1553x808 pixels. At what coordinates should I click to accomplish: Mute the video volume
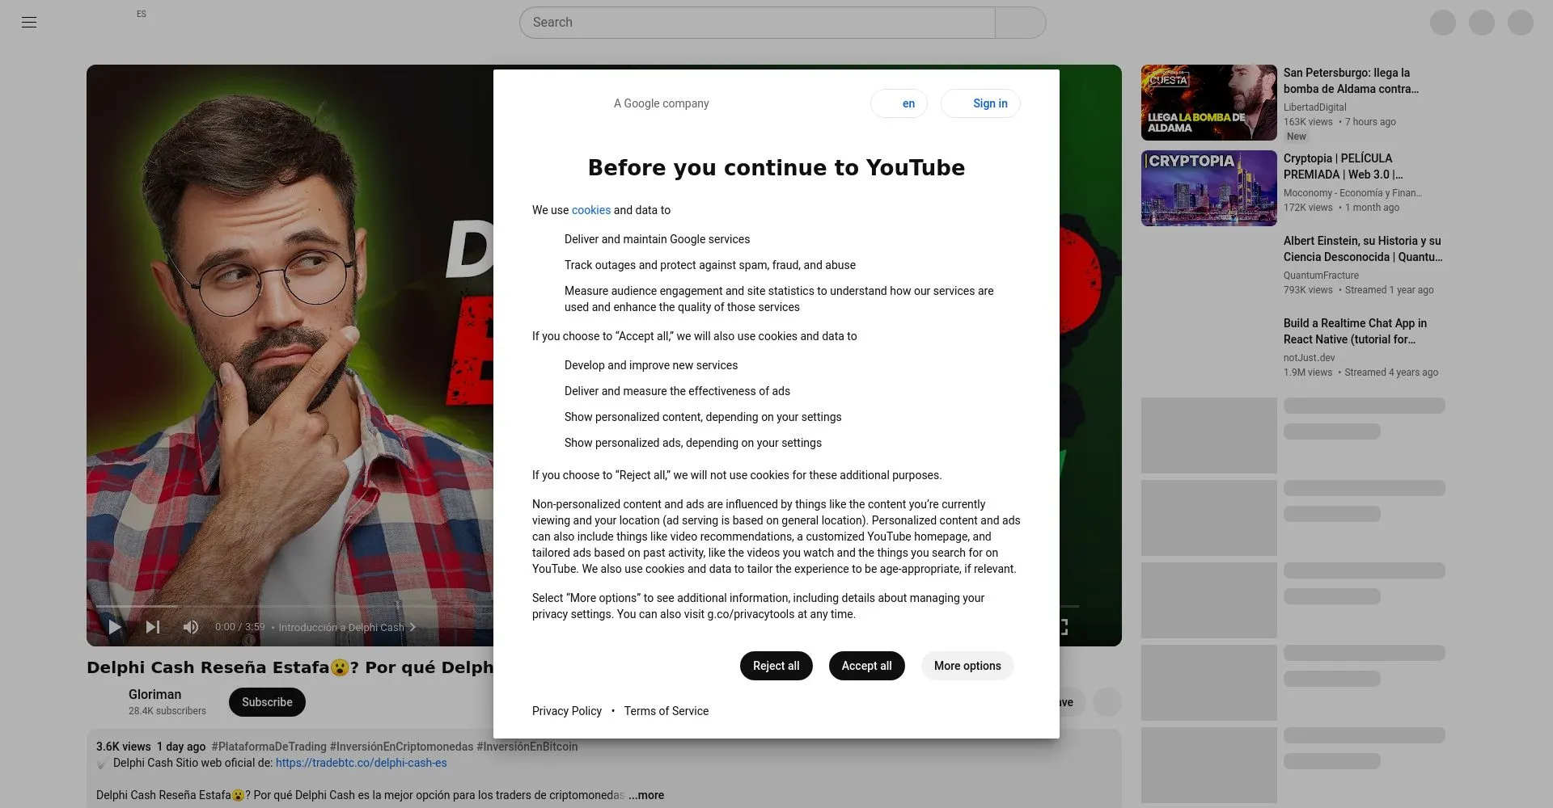click(x=191, y=627)
